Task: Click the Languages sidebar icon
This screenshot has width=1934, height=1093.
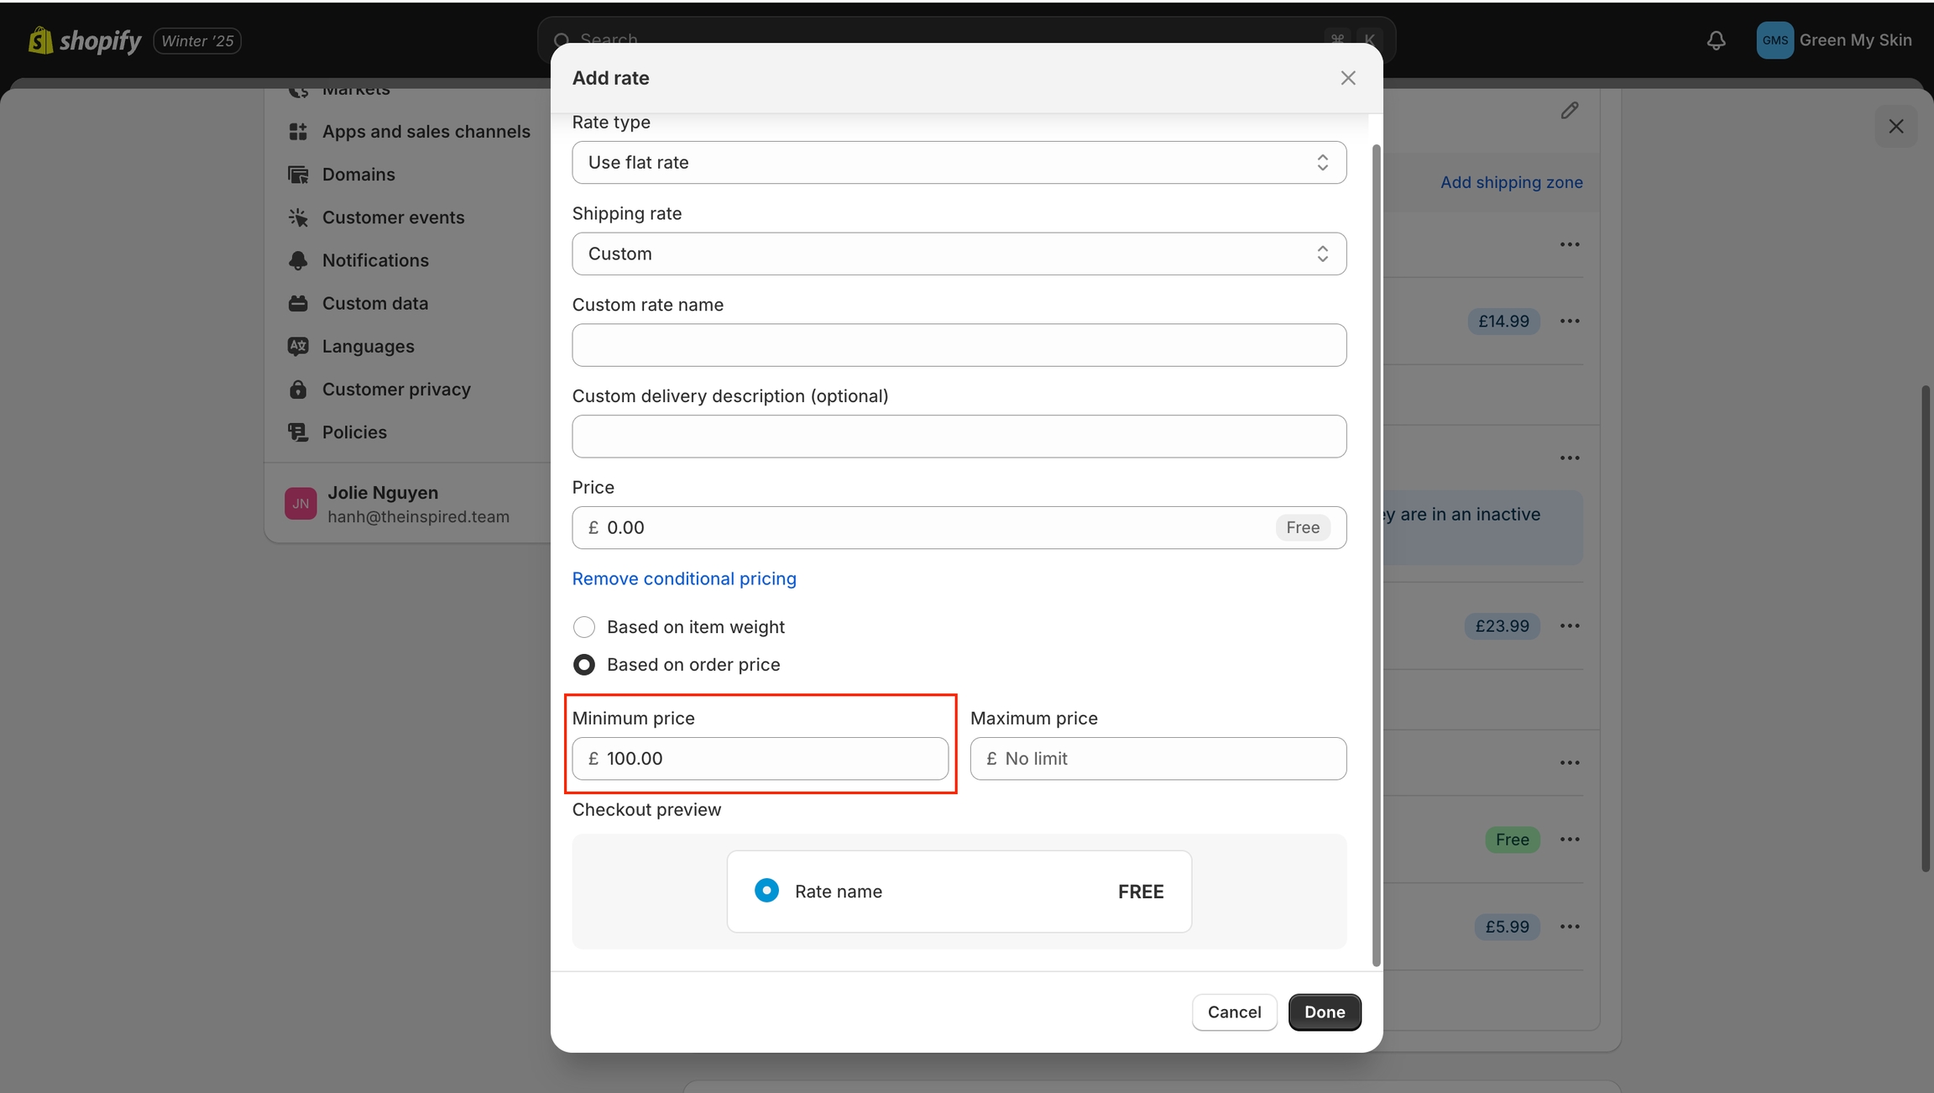Action: point(298,346)
